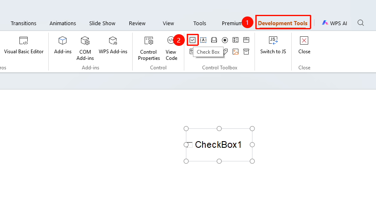The image size is (376, 220).
Task: Select the Option Button control tool
Action: 225,40
